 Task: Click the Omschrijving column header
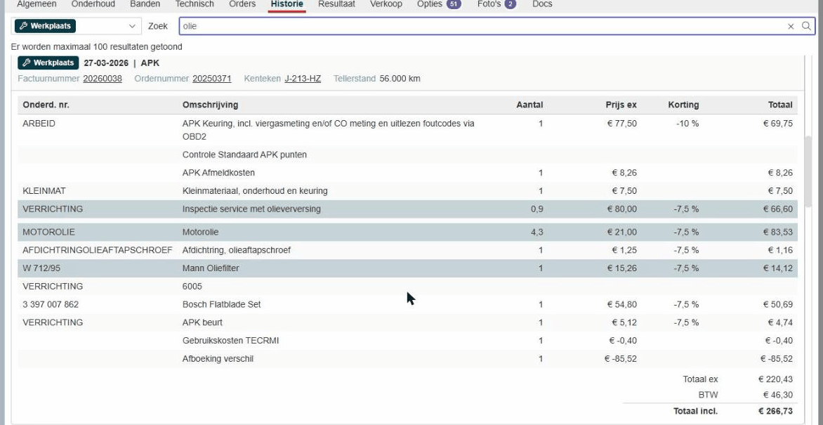click(x=210, y=105)
